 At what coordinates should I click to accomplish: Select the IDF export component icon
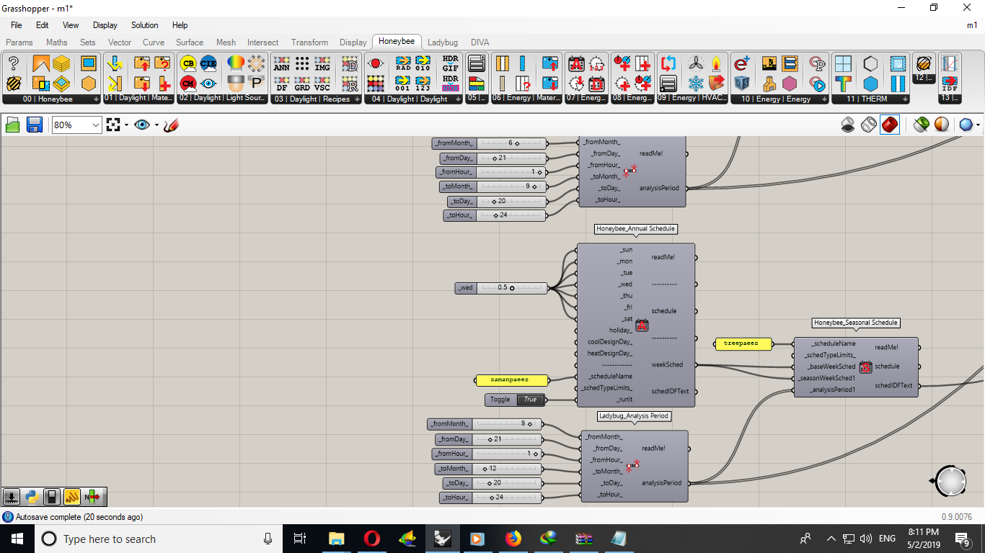(x=950, y=83)
